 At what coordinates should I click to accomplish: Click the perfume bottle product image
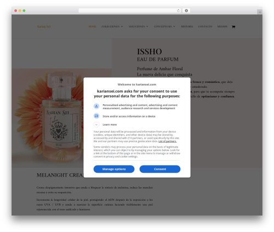point(62,118)
